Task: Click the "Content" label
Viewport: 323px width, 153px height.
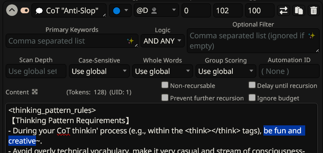Action: tap(17, 92)
